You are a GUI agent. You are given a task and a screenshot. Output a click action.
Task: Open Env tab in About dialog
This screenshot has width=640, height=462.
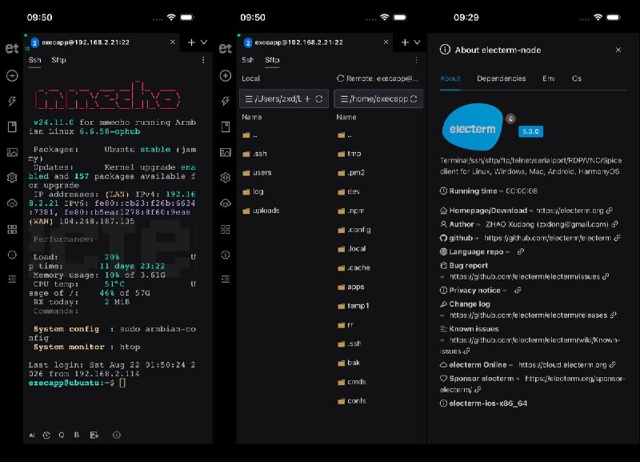pyautogui.click(x=549, y=78)
